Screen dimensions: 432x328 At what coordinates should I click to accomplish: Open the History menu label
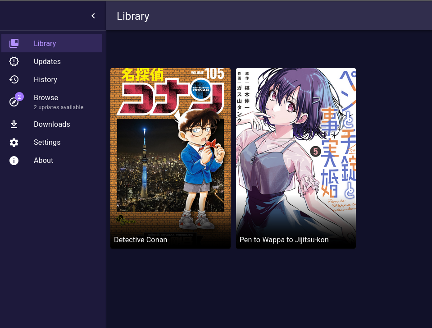click(x=45, y=79)
